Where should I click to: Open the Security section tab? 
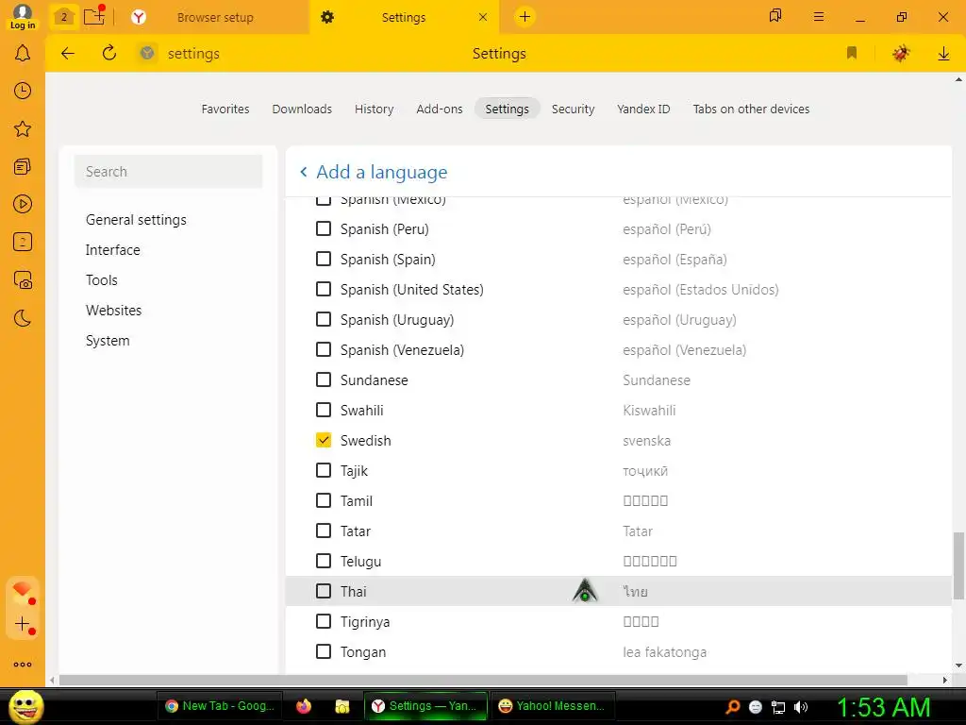pyautogui.click(x=573, y=110)
